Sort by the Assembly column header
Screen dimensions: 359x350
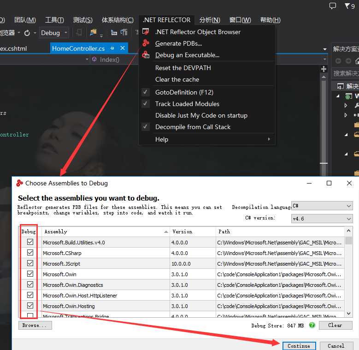[106, 231]
